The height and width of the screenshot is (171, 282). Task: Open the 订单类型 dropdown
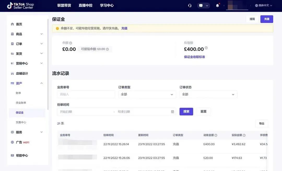pos(147,94)
